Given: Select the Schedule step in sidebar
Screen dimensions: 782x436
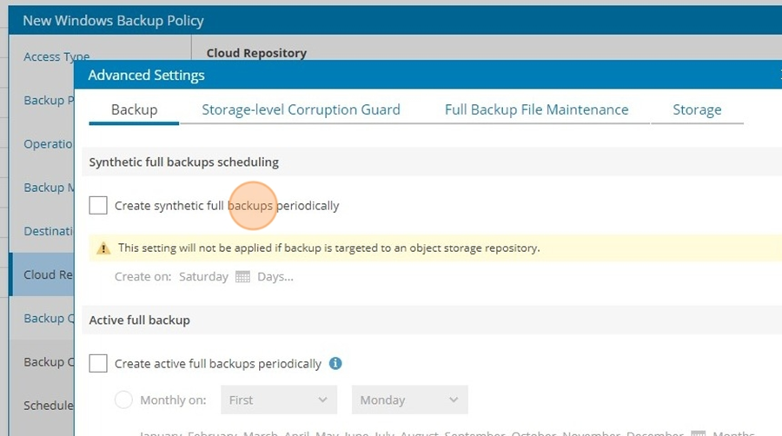Looking at the screenshot, I should pyautogui.click(x=49, y=405).
